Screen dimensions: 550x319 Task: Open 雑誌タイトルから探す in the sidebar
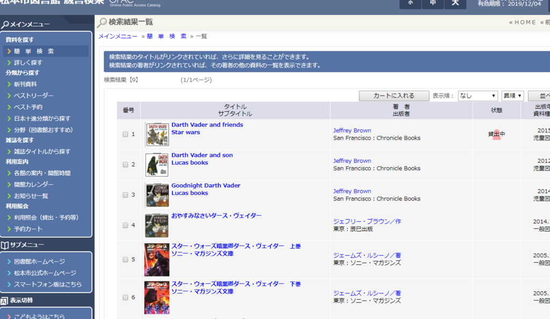coord(42,151)
